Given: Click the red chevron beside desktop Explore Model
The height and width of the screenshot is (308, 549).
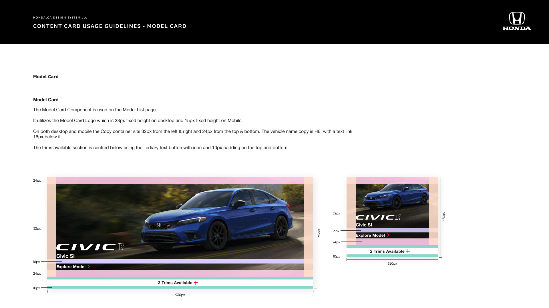Looking at the screenshot, I should click(x=89, y=267).
